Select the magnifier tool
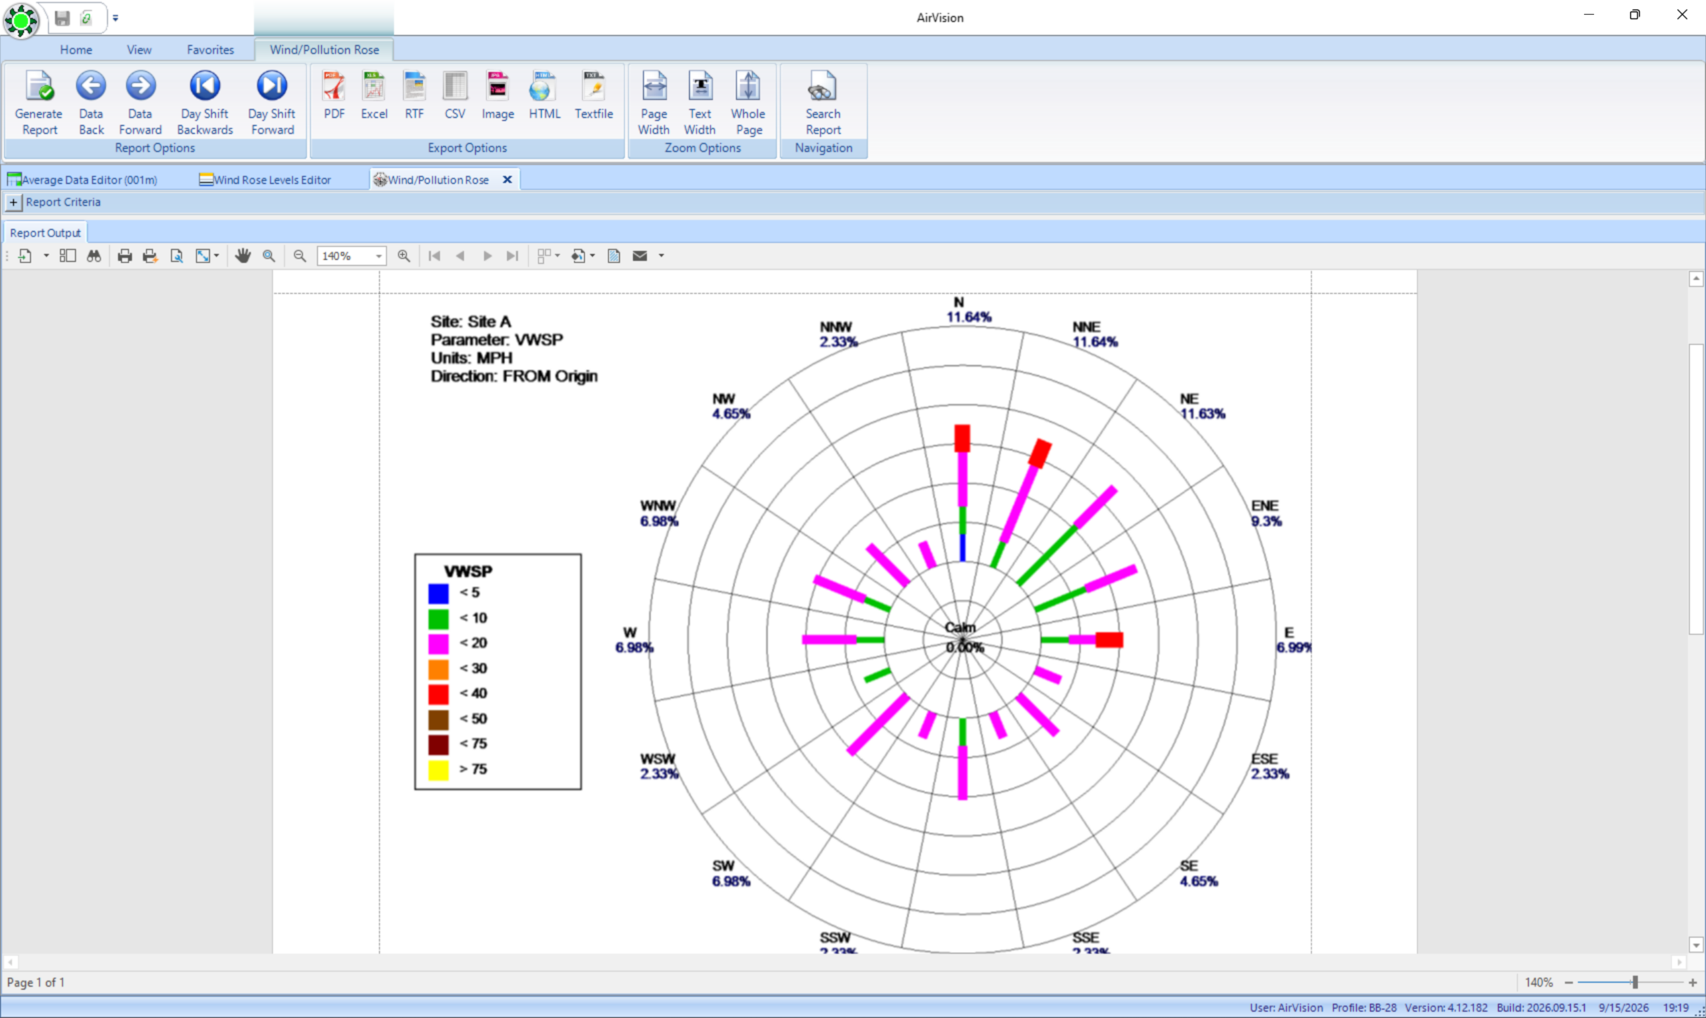 click(x=269, y=256)
